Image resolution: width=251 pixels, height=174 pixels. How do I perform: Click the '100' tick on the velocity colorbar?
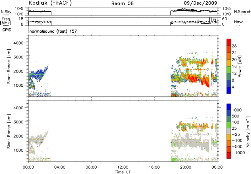click(x=235, y=122)
